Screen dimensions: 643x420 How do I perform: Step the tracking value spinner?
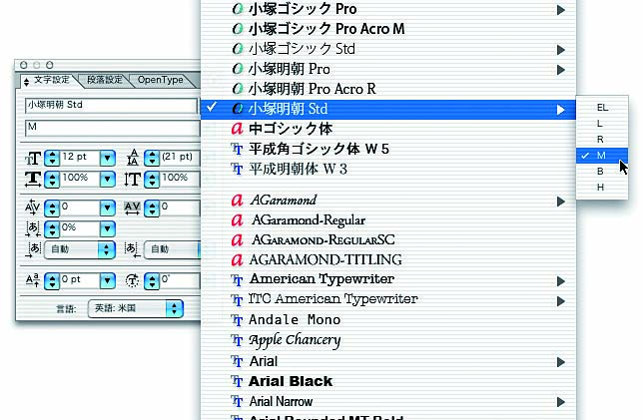[152, 209]
